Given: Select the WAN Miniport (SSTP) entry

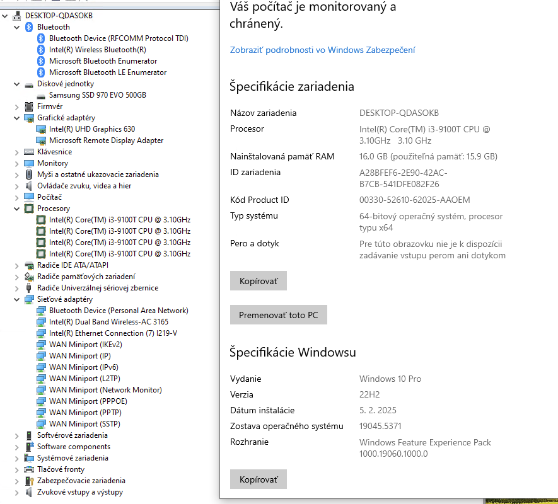Looking at the screenshot, I should [84, 424].
